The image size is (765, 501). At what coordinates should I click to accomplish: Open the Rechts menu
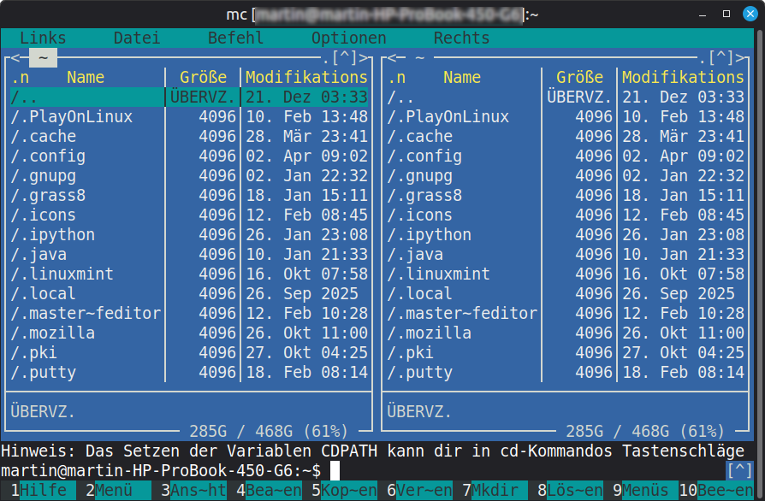(461, 38)
